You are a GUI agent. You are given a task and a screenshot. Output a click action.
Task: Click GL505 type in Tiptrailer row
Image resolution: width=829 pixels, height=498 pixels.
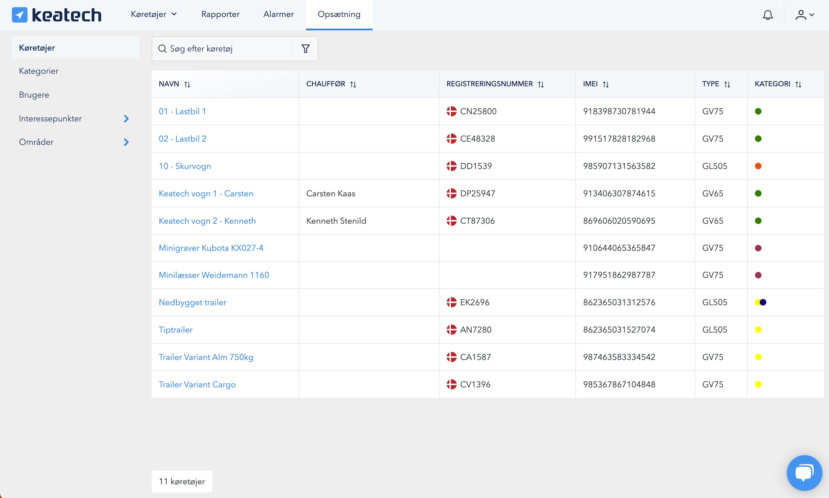(715, 330)
